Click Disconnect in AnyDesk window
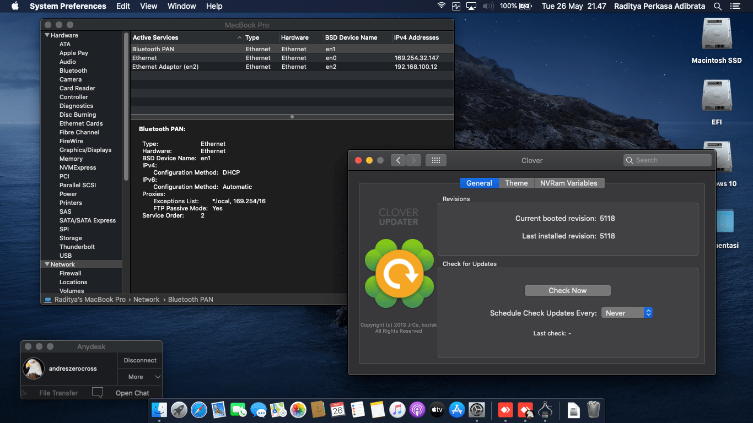753x423 pixels. pyautogui.click(x=140, y=360)
